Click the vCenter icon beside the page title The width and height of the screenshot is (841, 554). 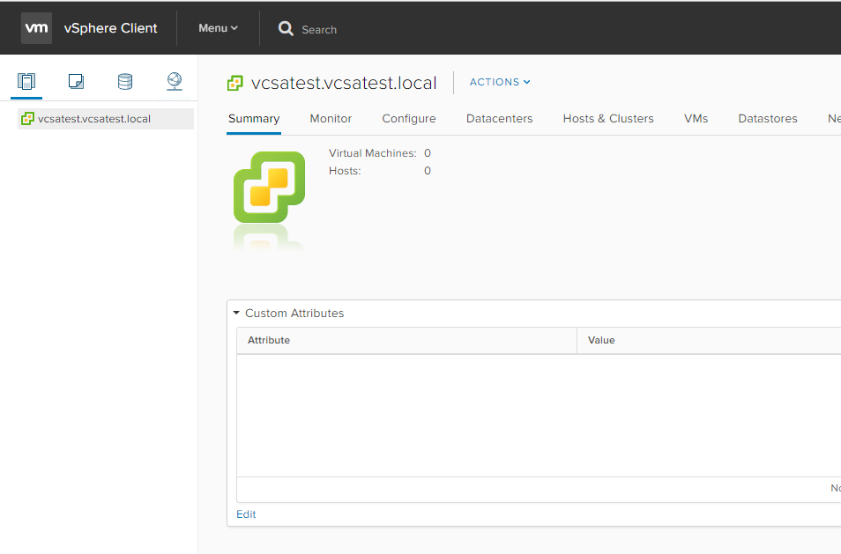[235, 83]
